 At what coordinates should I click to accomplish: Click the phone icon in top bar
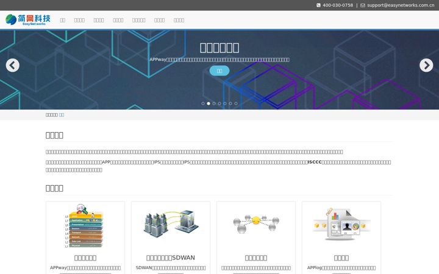[x=318, y=5]
